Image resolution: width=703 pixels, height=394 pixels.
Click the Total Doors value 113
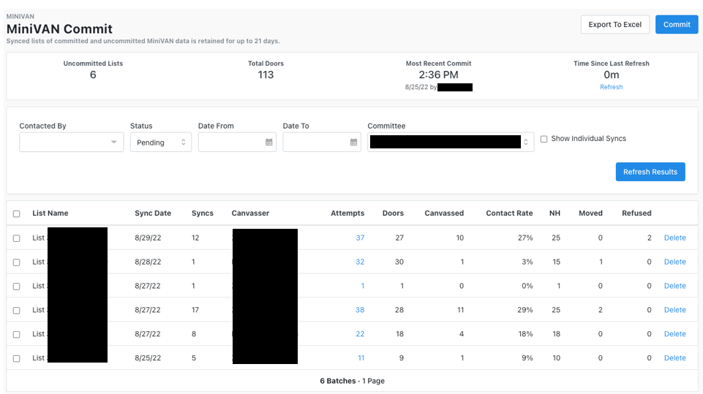tap(266, 75)
